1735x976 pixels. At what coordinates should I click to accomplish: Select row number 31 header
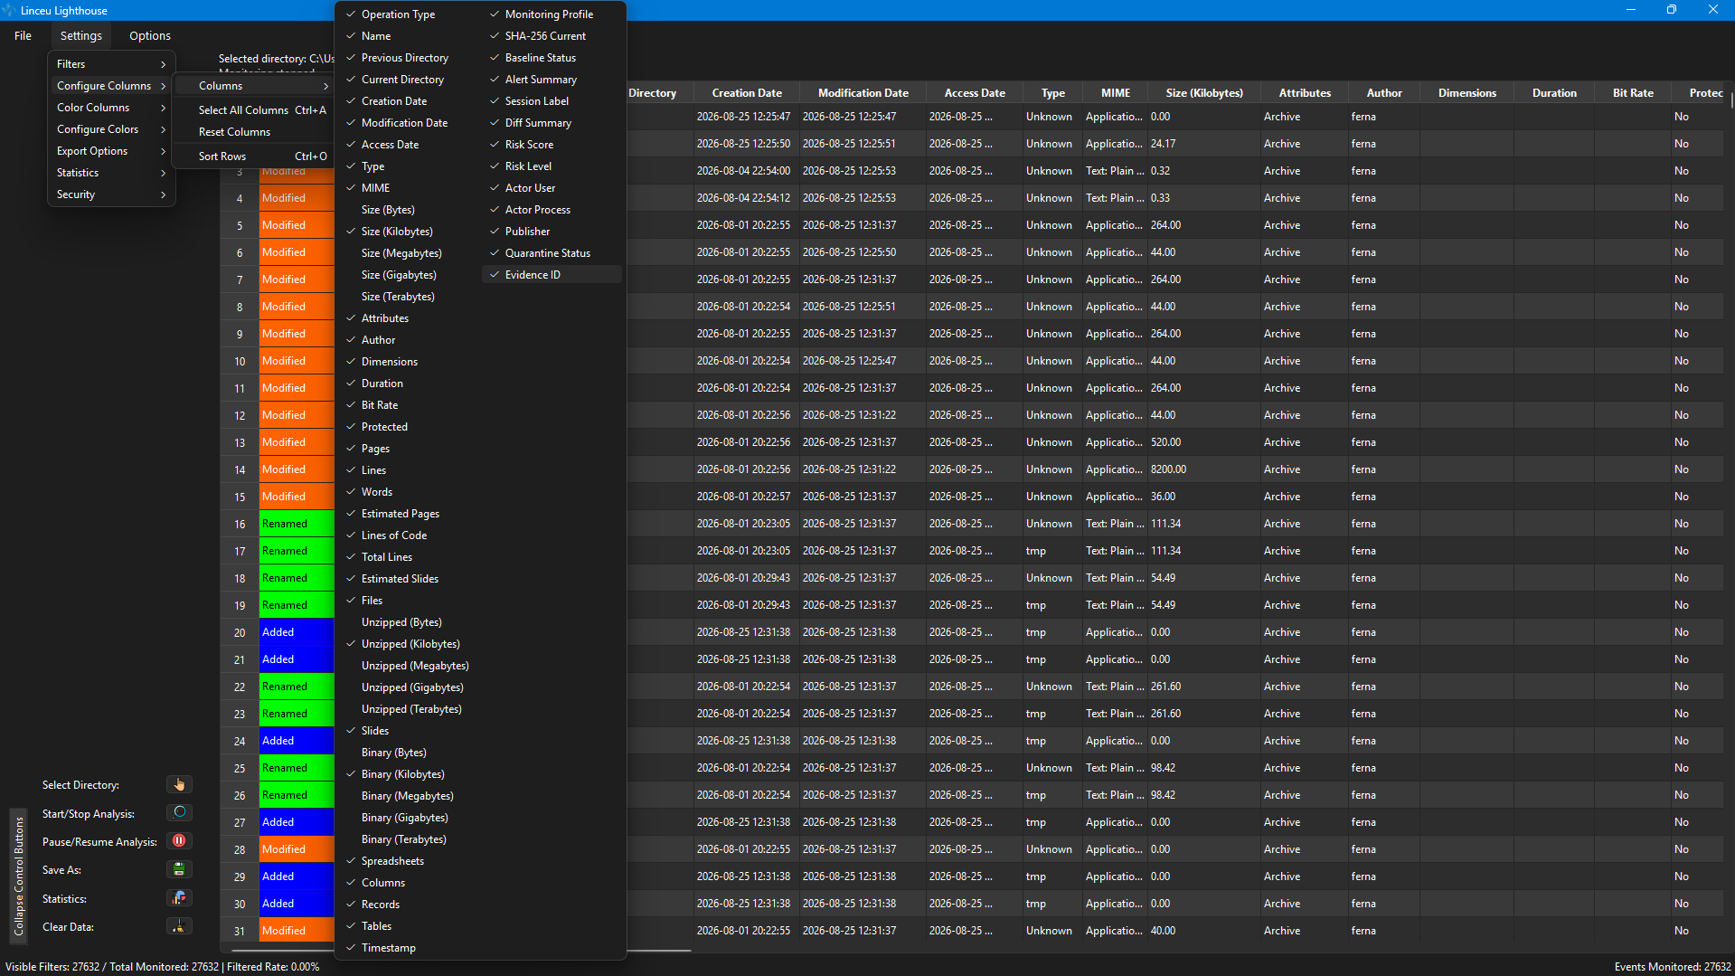(240, 930)
